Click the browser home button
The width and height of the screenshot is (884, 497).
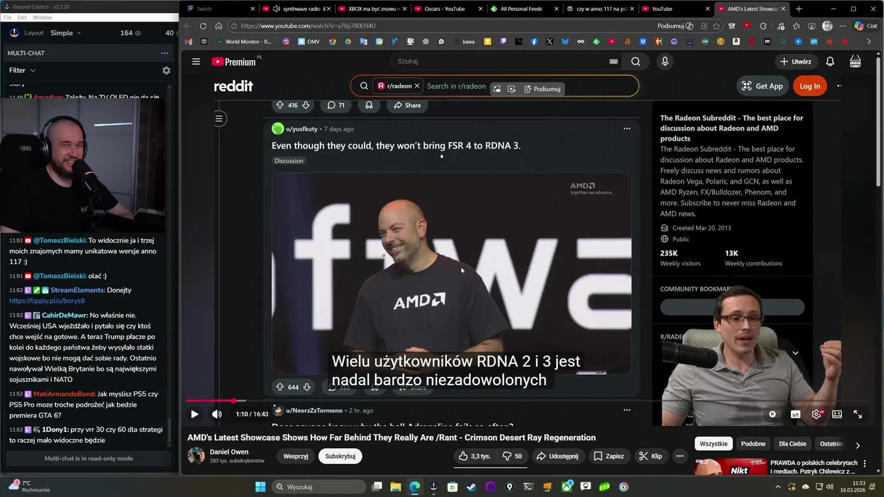219,26
